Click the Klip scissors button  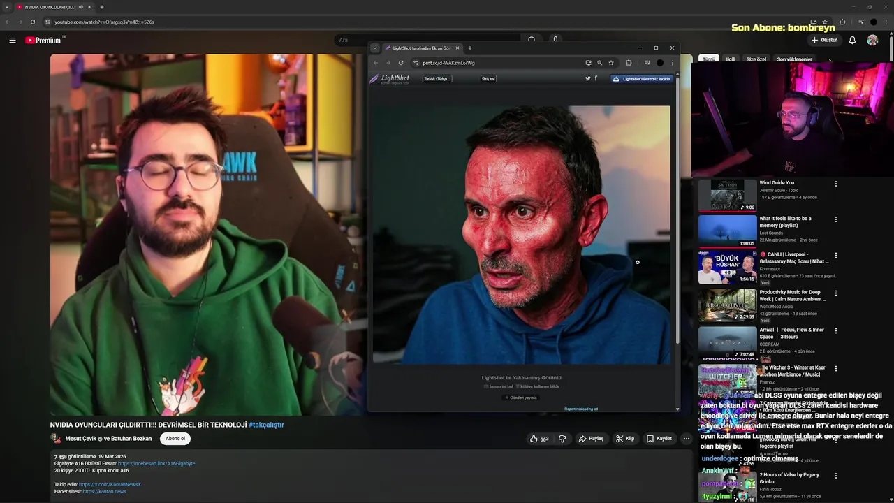tap(624, 439)
